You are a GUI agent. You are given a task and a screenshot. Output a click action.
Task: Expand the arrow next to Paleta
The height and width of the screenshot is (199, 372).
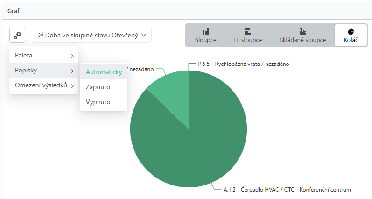click(x=72, y=56)
